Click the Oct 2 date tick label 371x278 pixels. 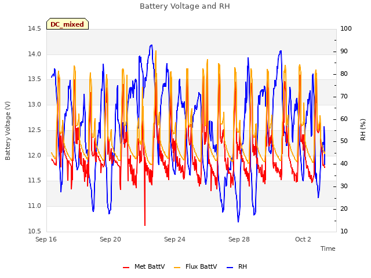click(x=303, y=239)
